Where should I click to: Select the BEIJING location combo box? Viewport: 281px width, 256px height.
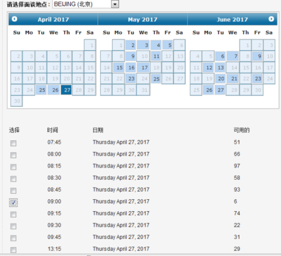pos(85,4)
